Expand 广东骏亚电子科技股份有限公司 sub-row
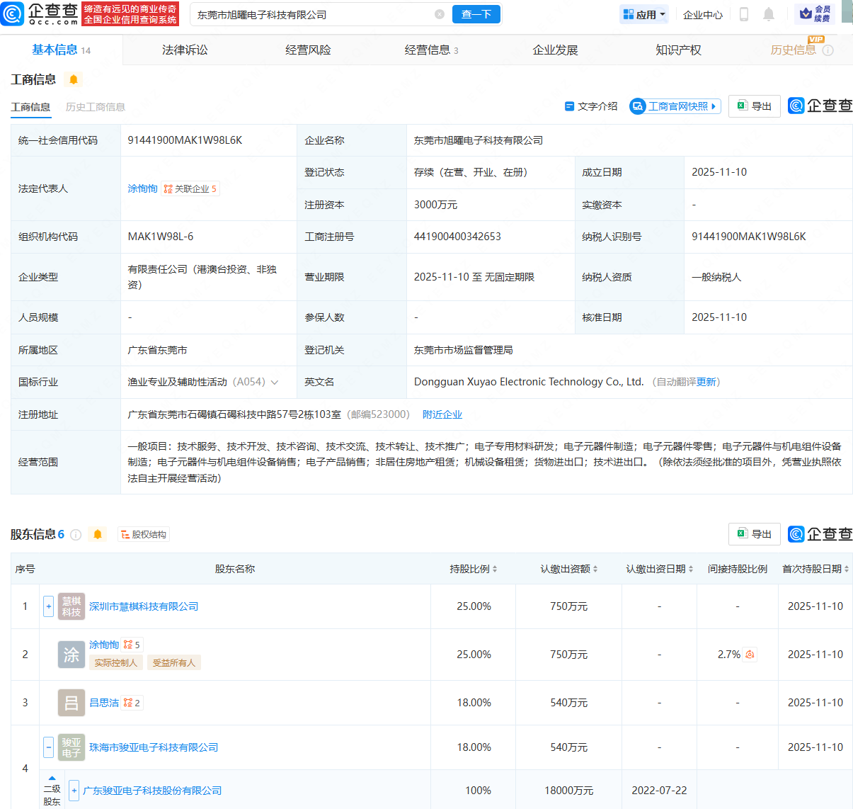 74,791
